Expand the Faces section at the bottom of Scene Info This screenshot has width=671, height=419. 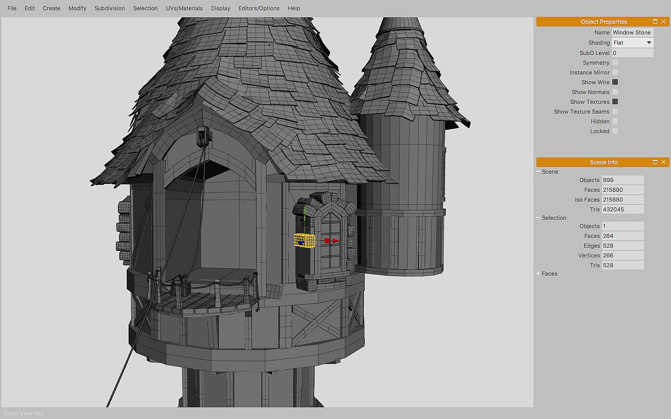tap(538, 274)
